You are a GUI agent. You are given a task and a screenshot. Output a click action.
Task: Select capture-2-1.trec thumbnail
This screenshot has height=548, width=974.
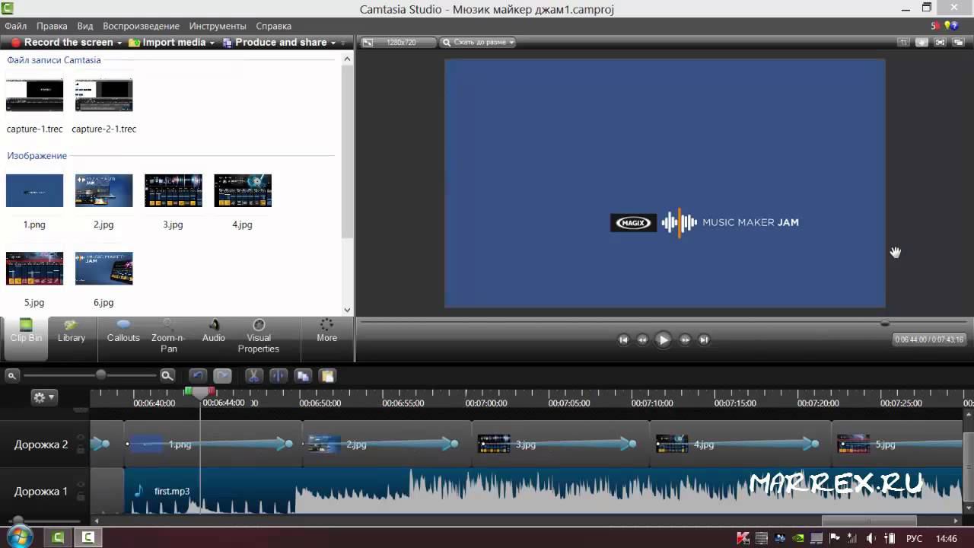pyautogui.click(x=103, y=95)
